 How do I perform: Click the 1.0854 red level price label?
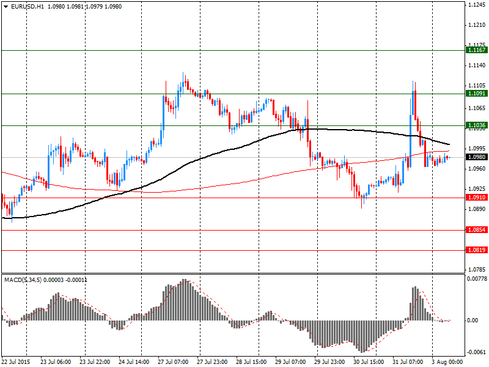pyautogui.click(x=477, y=230)
